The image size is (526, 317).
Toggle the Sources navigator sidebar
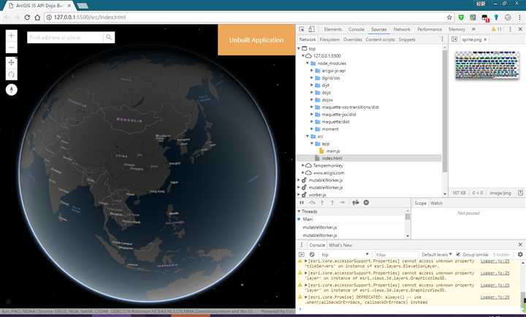coord(454,39)
